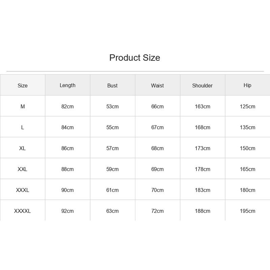Click the 68cm waist cell
This screenshot has width=270, height=270.
click(x=157, y=148)
